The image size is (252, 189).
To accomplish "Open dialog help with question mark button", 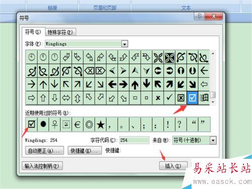I will (199, 16).
